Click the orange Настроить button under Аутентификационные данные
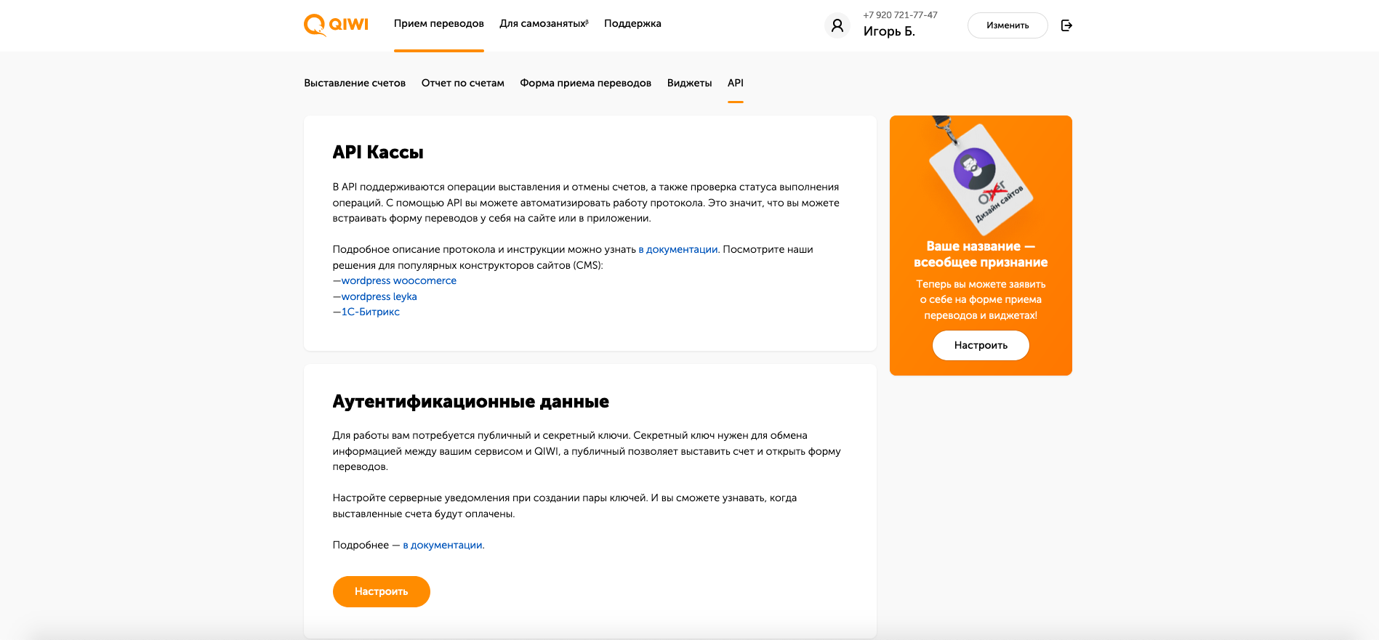The height and width of the screenshot is (640, 1379). pyautogui.click(x=382, y=591)
